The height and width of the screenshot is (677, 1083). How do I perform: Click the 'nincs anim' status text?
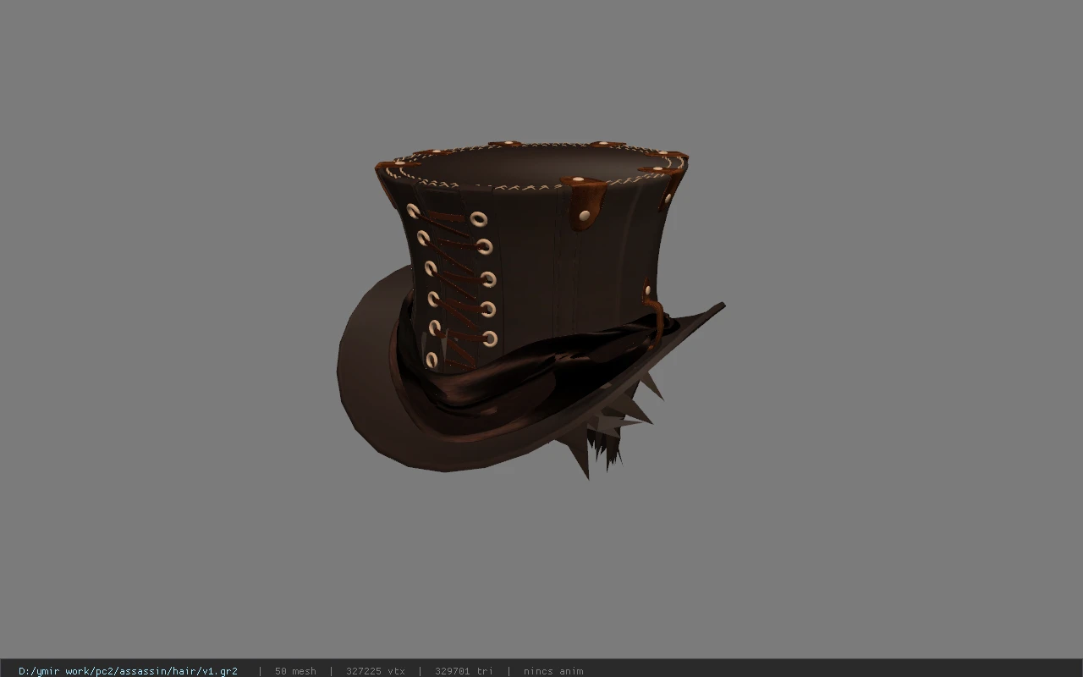point(553,671)
